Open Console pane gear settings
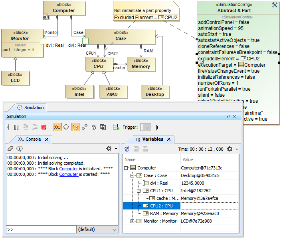This screenshot has width=281, height=239. (x=109, y=149)
